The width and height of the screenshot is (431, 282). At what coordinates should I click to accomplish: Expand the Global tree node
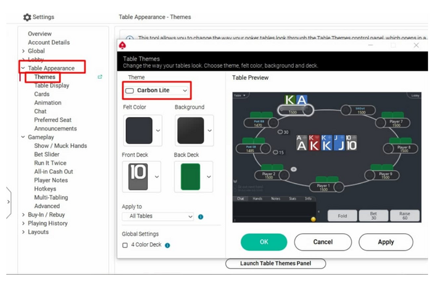[23, 51]
